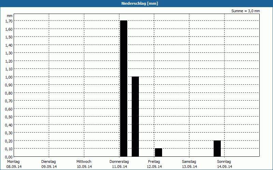
Task: Click the 1,40 y-axis value
Action: coord(9,45)
